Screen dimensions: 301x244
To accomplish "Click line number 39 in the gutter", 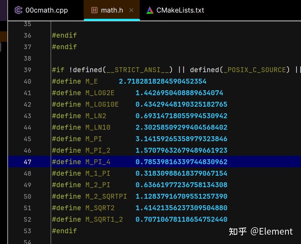I will 28,70.
